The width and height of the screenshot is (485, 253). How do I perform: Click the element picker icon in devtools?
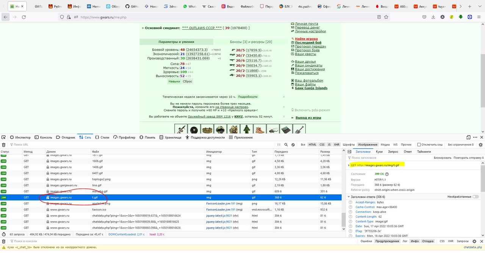tap(4, 137)
